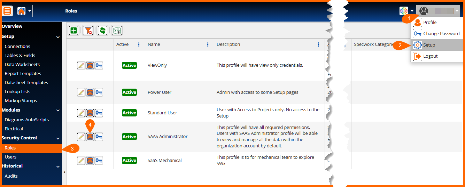Select Logout from user menu
This screenshot has width=465, height=187.
click(x=437, y=56)
